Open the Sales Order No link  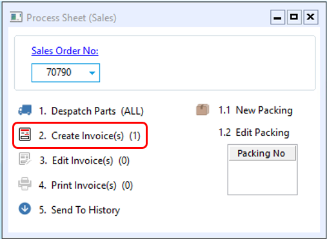65,51
